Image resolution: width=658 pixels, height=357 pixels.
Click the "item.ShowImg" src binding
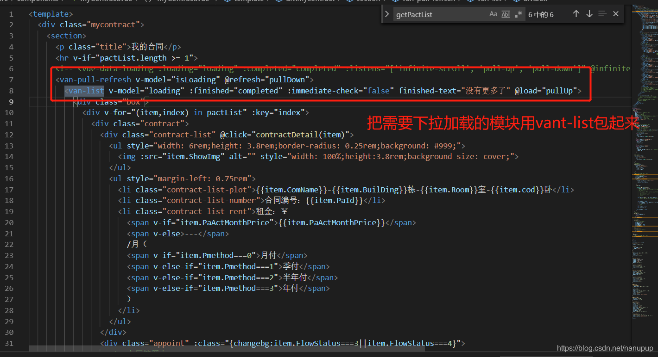click(x=194, y=156)
